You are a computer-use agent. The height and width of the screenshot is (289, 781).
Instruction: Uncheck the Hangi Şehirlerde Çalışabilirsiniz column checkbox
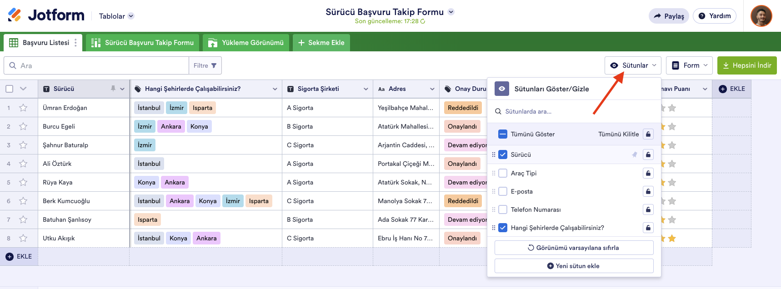point(503,228)
